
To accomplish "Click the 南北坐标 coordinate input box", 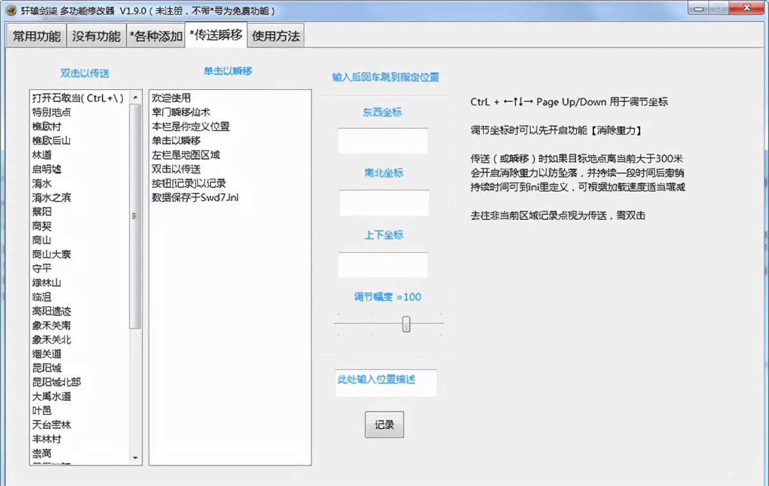I will point(383,202).
